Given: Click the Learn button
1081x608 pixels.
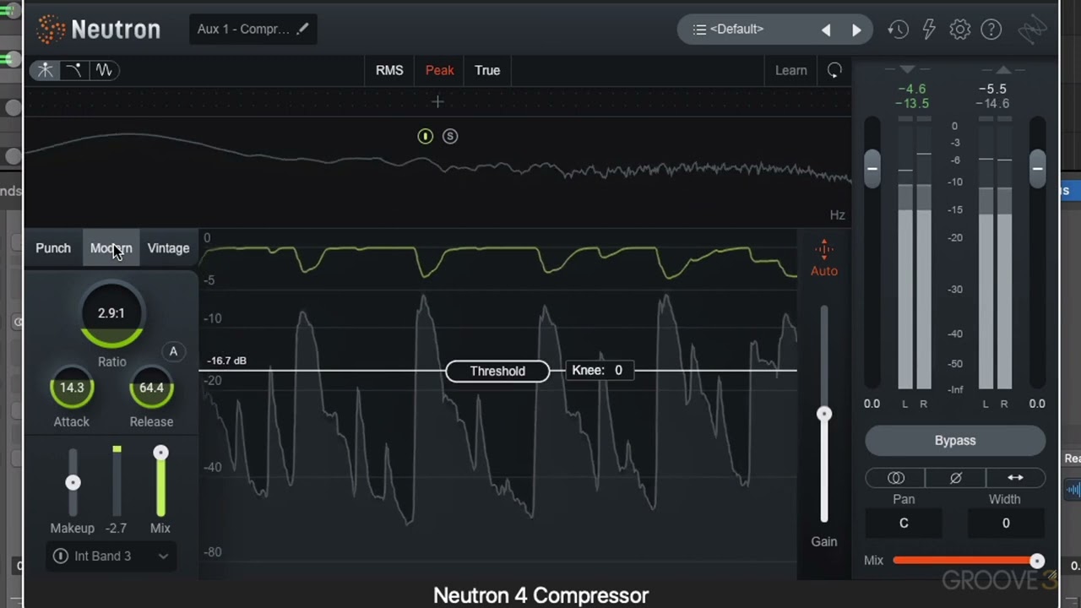Looking at the screenshot, I should tap(791, 70).
